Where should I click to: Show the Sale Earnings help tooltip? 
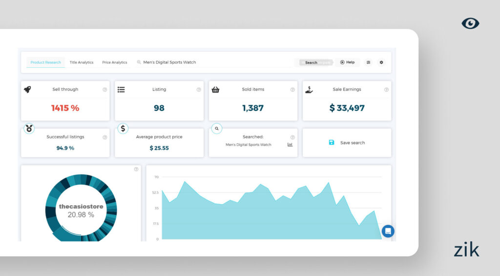coord(386,90)
